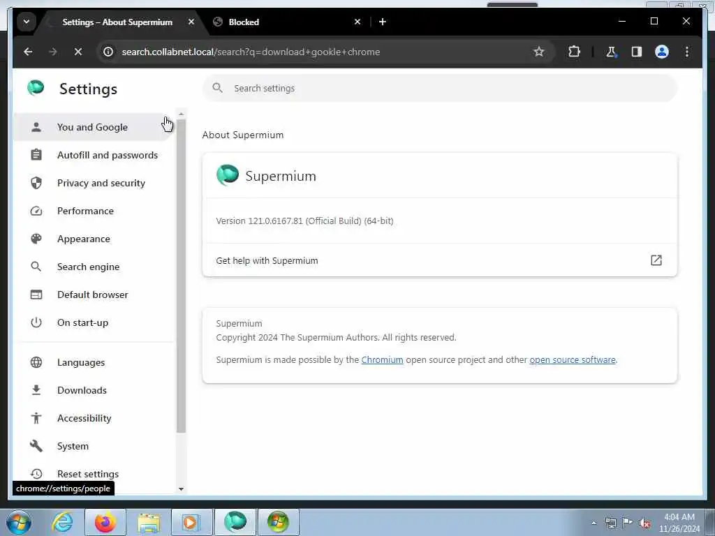Open Autofill and passwords settings
Image resolution: width=715 pixels, height=536 pixels.
click(x=95, y=155)
